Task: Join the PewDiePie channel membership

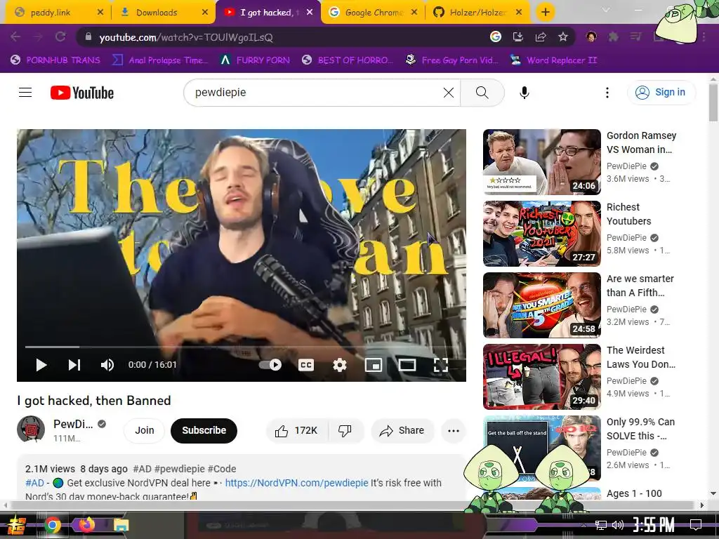Action: [x=145, y=430]
